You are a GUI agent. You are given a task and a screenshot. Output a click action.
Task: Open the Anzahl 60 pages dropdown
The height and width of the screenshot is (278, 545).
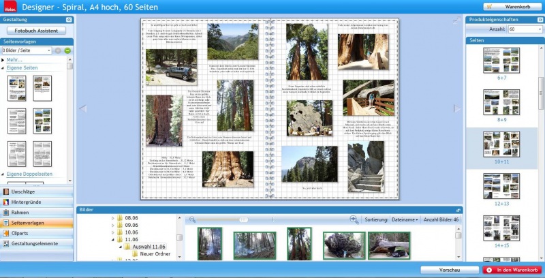coord(525,29)
